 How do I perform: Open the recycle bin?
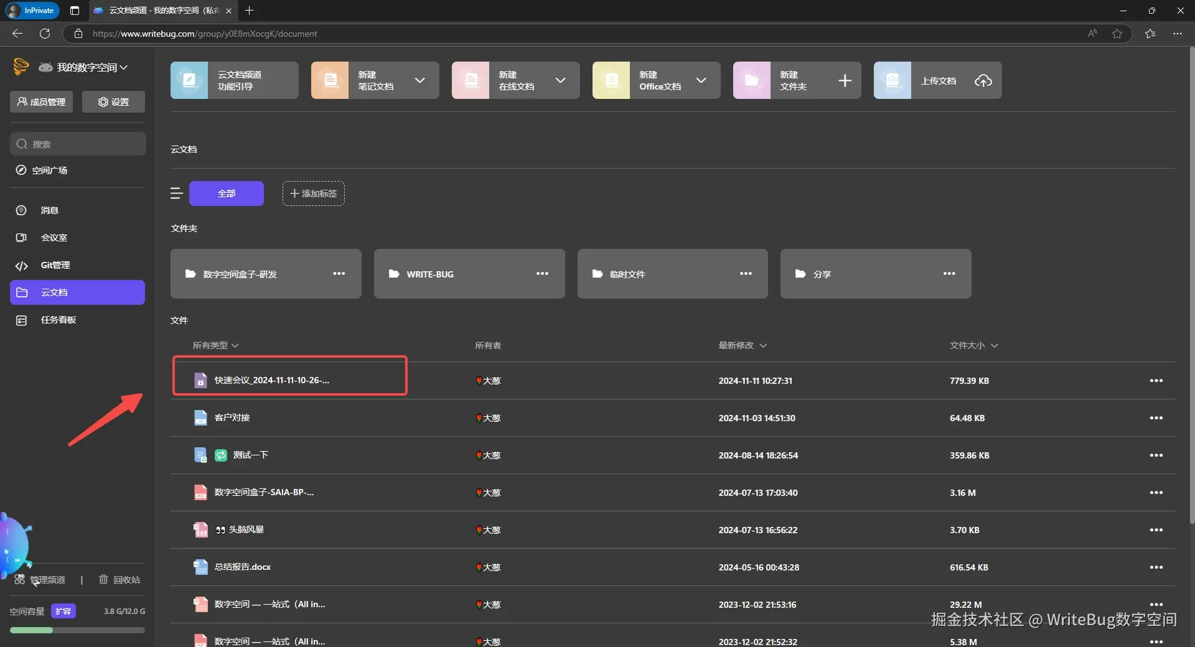pos(119,580)
